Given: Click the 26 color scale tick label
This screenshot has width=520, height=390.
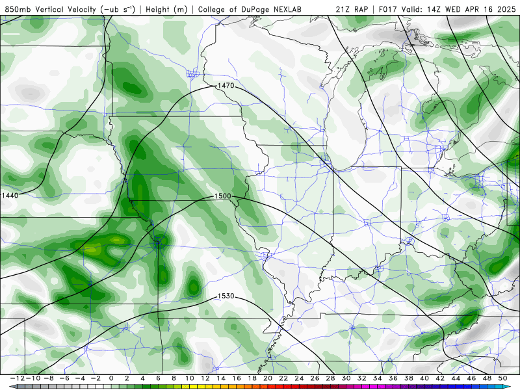Looking at the screenshot, I should [315, 378].
